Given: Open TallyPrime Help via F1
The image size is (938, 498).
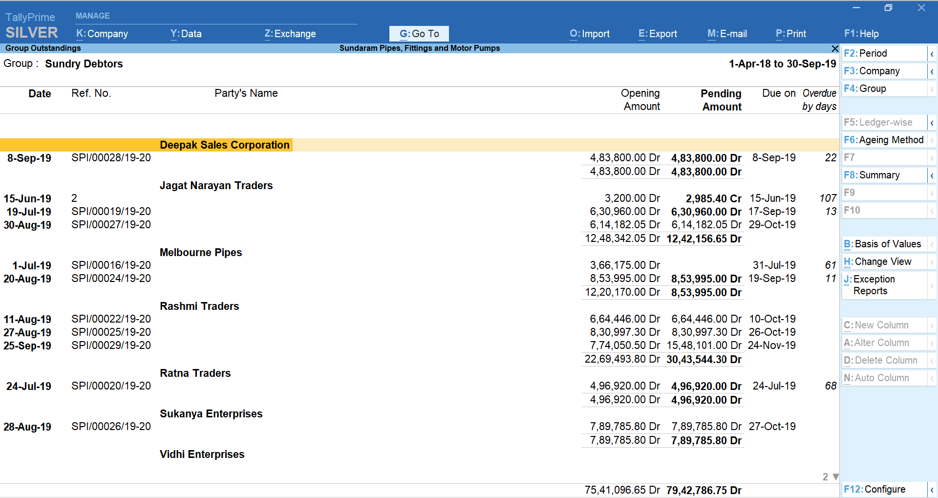Looking at the screenshot, I should click(861, 34).
